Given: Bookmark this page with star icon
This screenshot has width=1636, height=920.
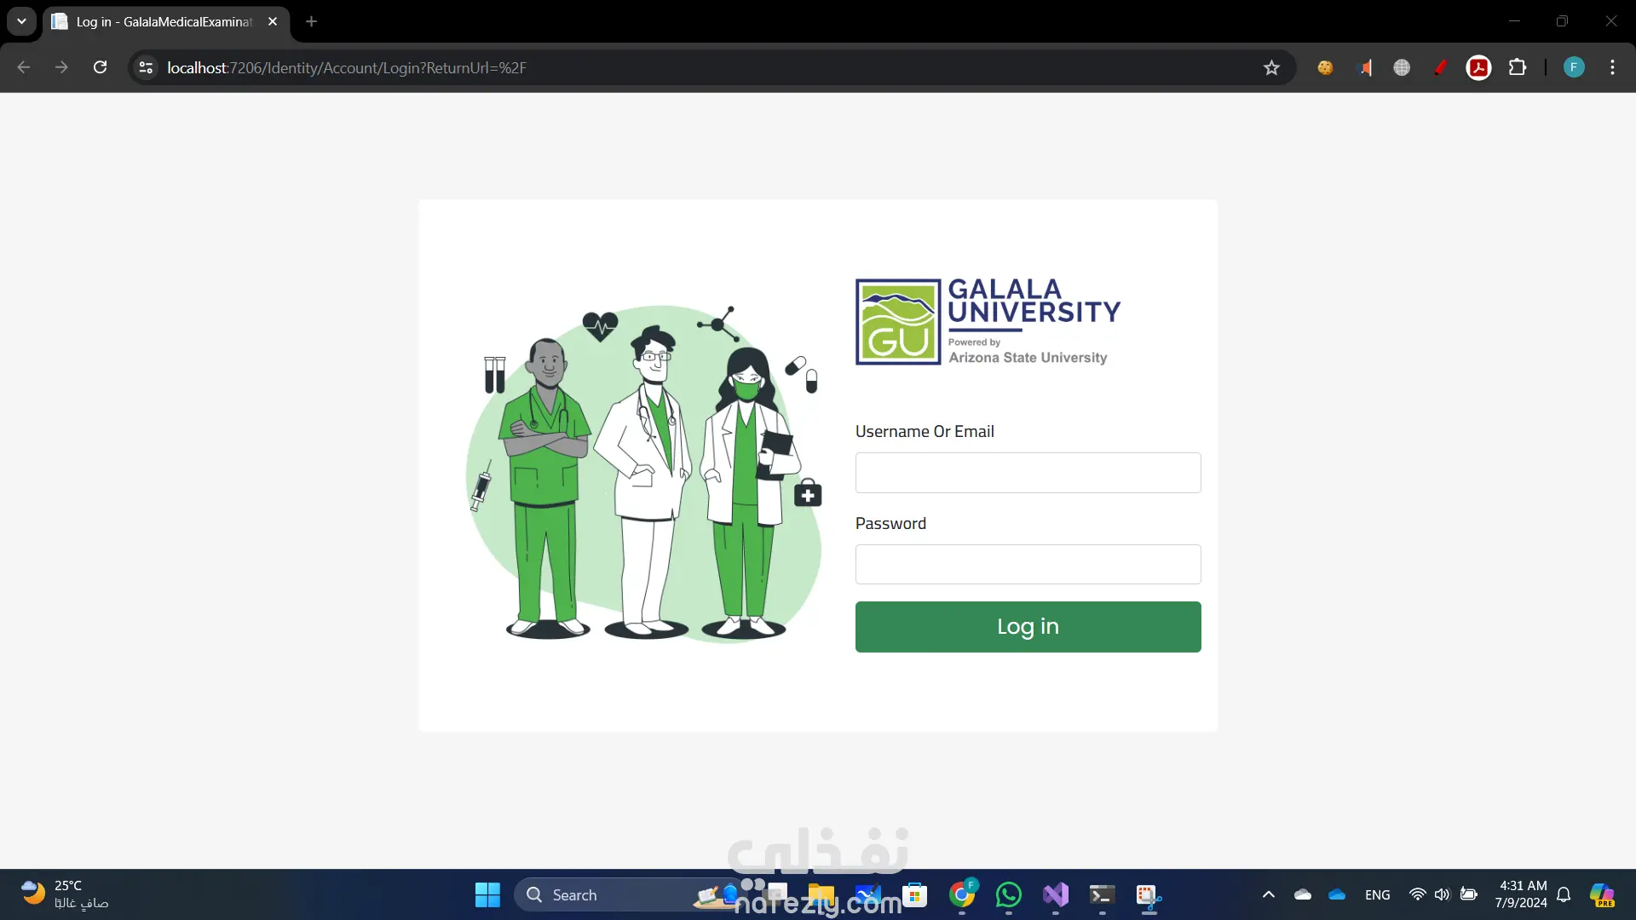Looking at the screenshot, I should (x=1271, y=68).
